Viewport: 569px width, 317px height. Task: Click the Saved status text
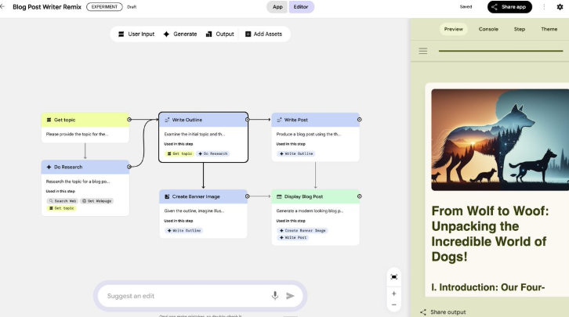[x=466, y=7]
